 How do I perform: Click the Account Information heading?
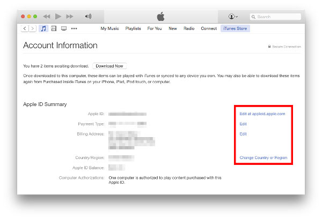tap(60, 46)
